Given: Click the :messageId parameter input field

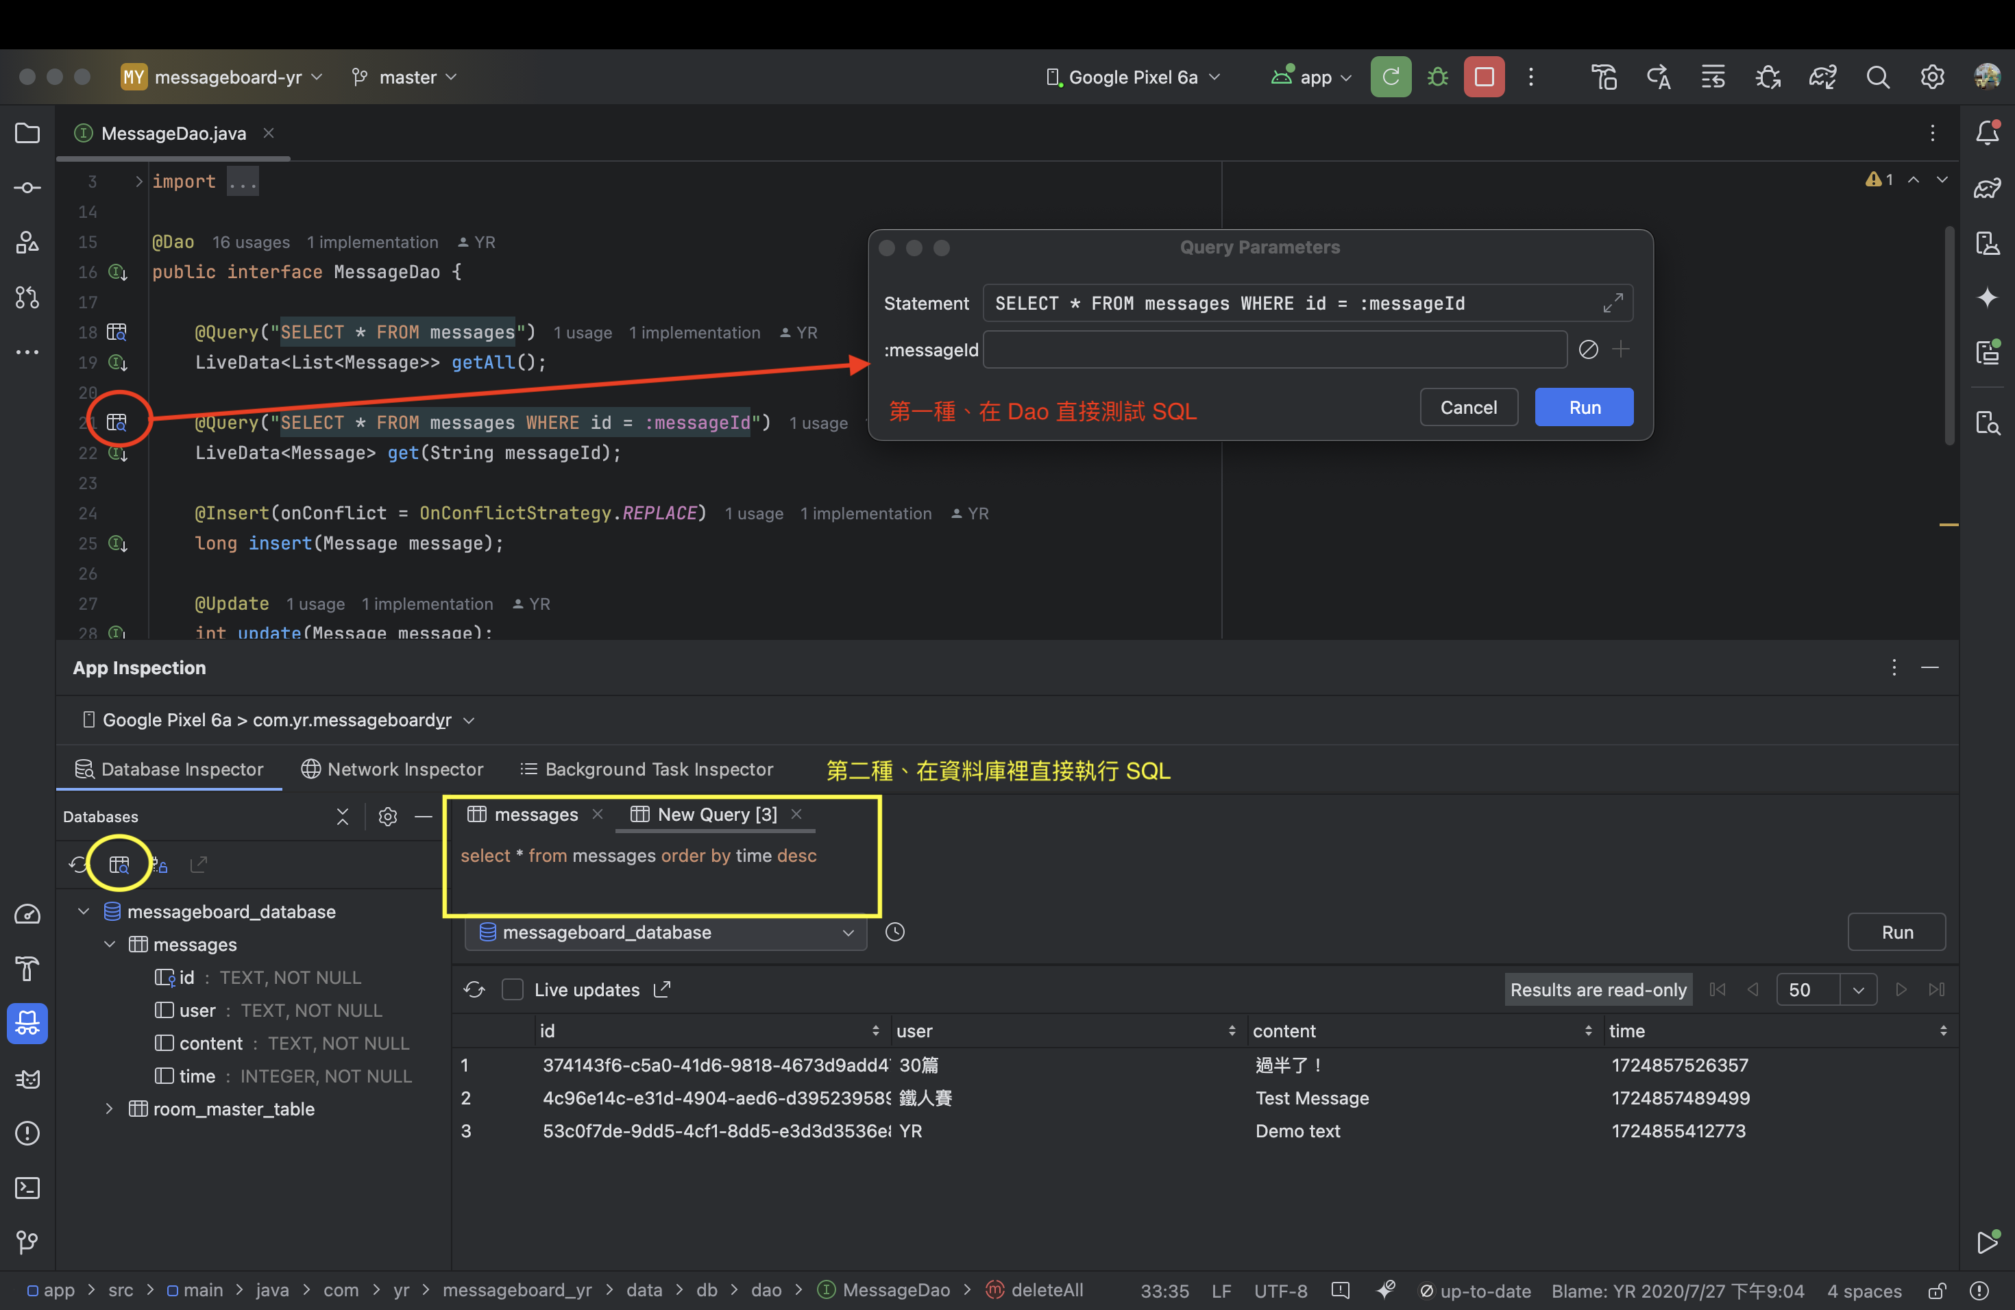Looking at the screenshot, I should [x=1274, y=349].
